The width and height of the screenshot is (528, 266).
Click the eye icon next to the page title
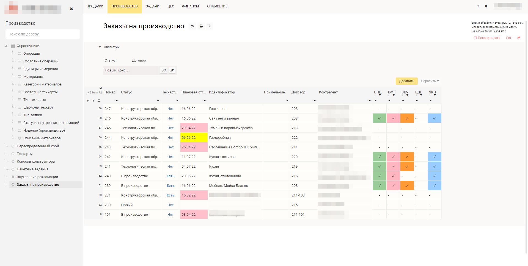[x=192, y=26]
